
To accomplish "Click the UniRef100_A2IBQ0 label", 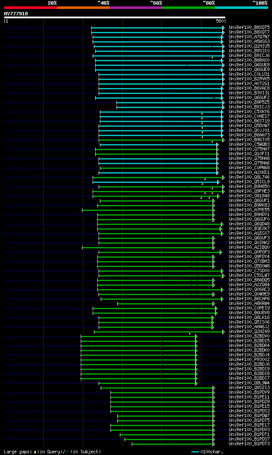I will coord(249,247).
